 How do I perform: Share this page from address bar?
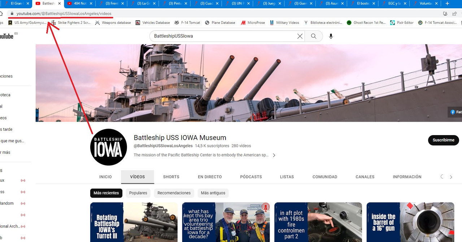tap(454, 13)
